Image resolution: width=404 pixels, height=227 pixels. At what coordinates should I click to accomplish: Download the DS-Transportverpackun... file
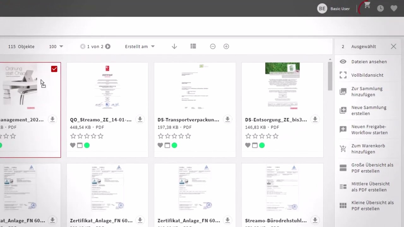[227, 119]
